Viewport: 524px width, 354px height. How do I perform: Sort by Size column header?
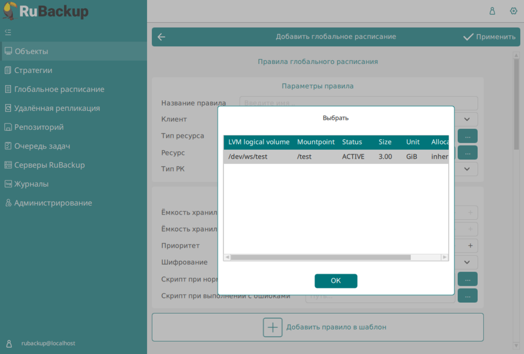pos(385,142)
